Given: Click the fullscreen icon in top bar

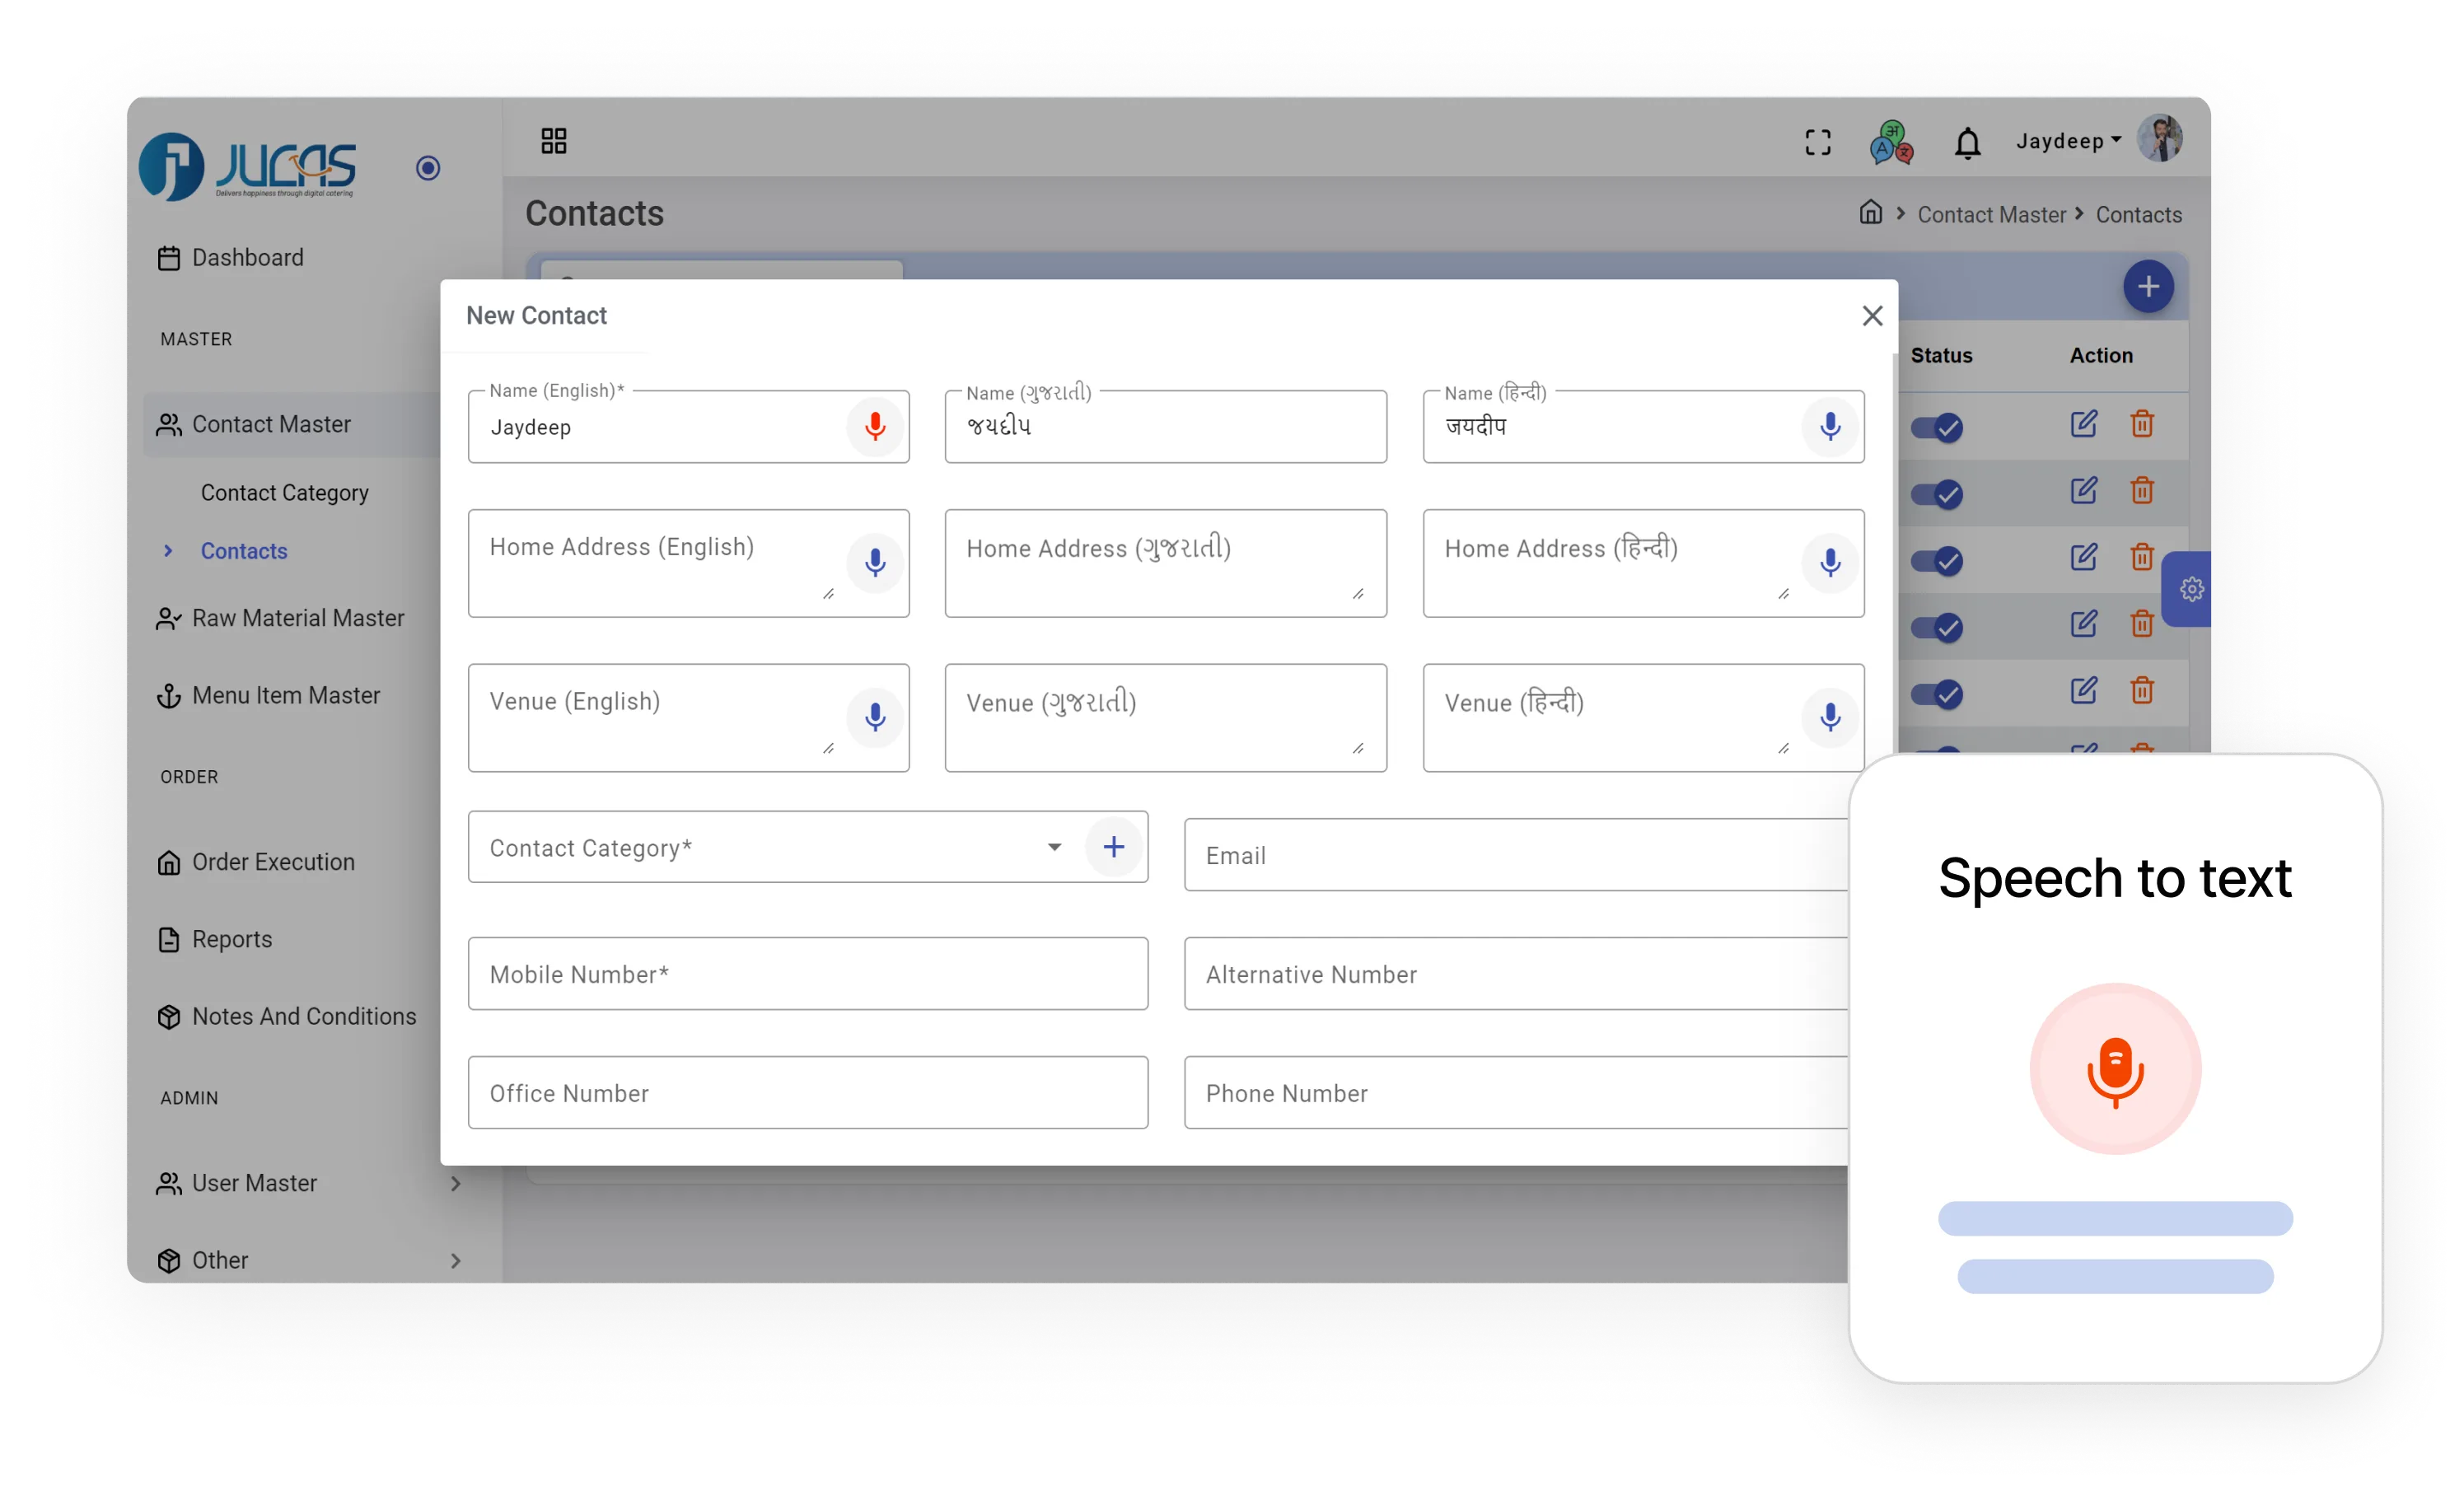Looking at the screenshot, I should point(1818,142).
